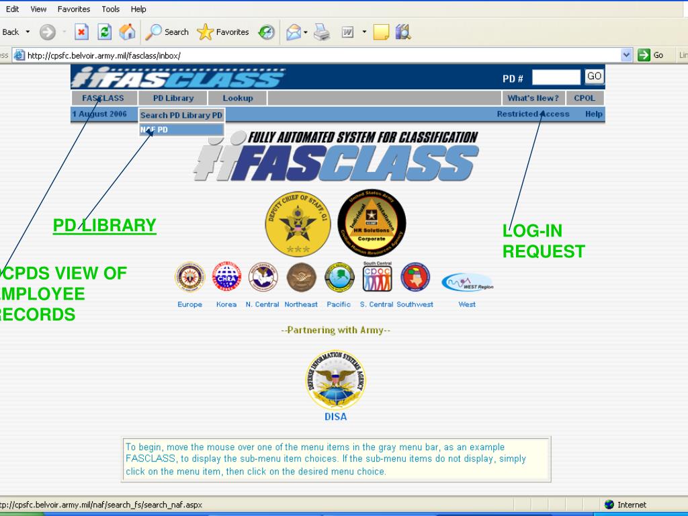The width and height of the screenshot is (688, 516).
Task: Open the FASCLASS gray menu item
Action: (104, 98)
